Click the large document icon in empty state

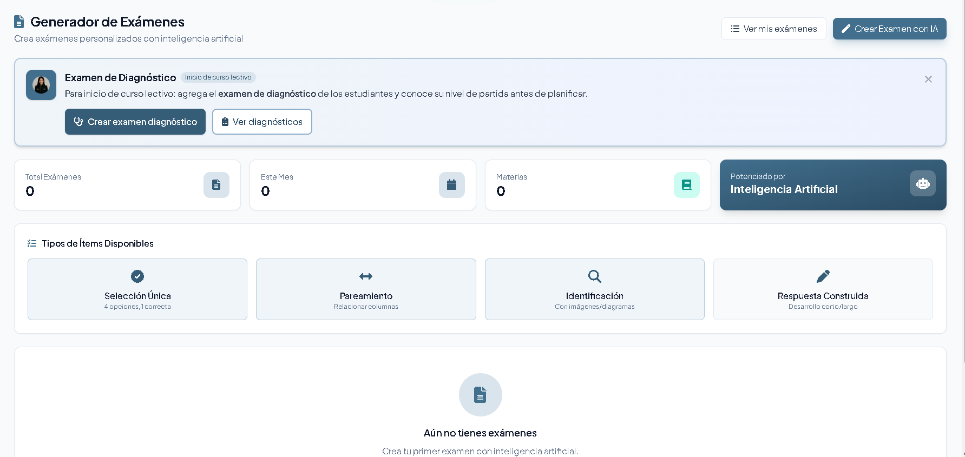click(481, 395)
